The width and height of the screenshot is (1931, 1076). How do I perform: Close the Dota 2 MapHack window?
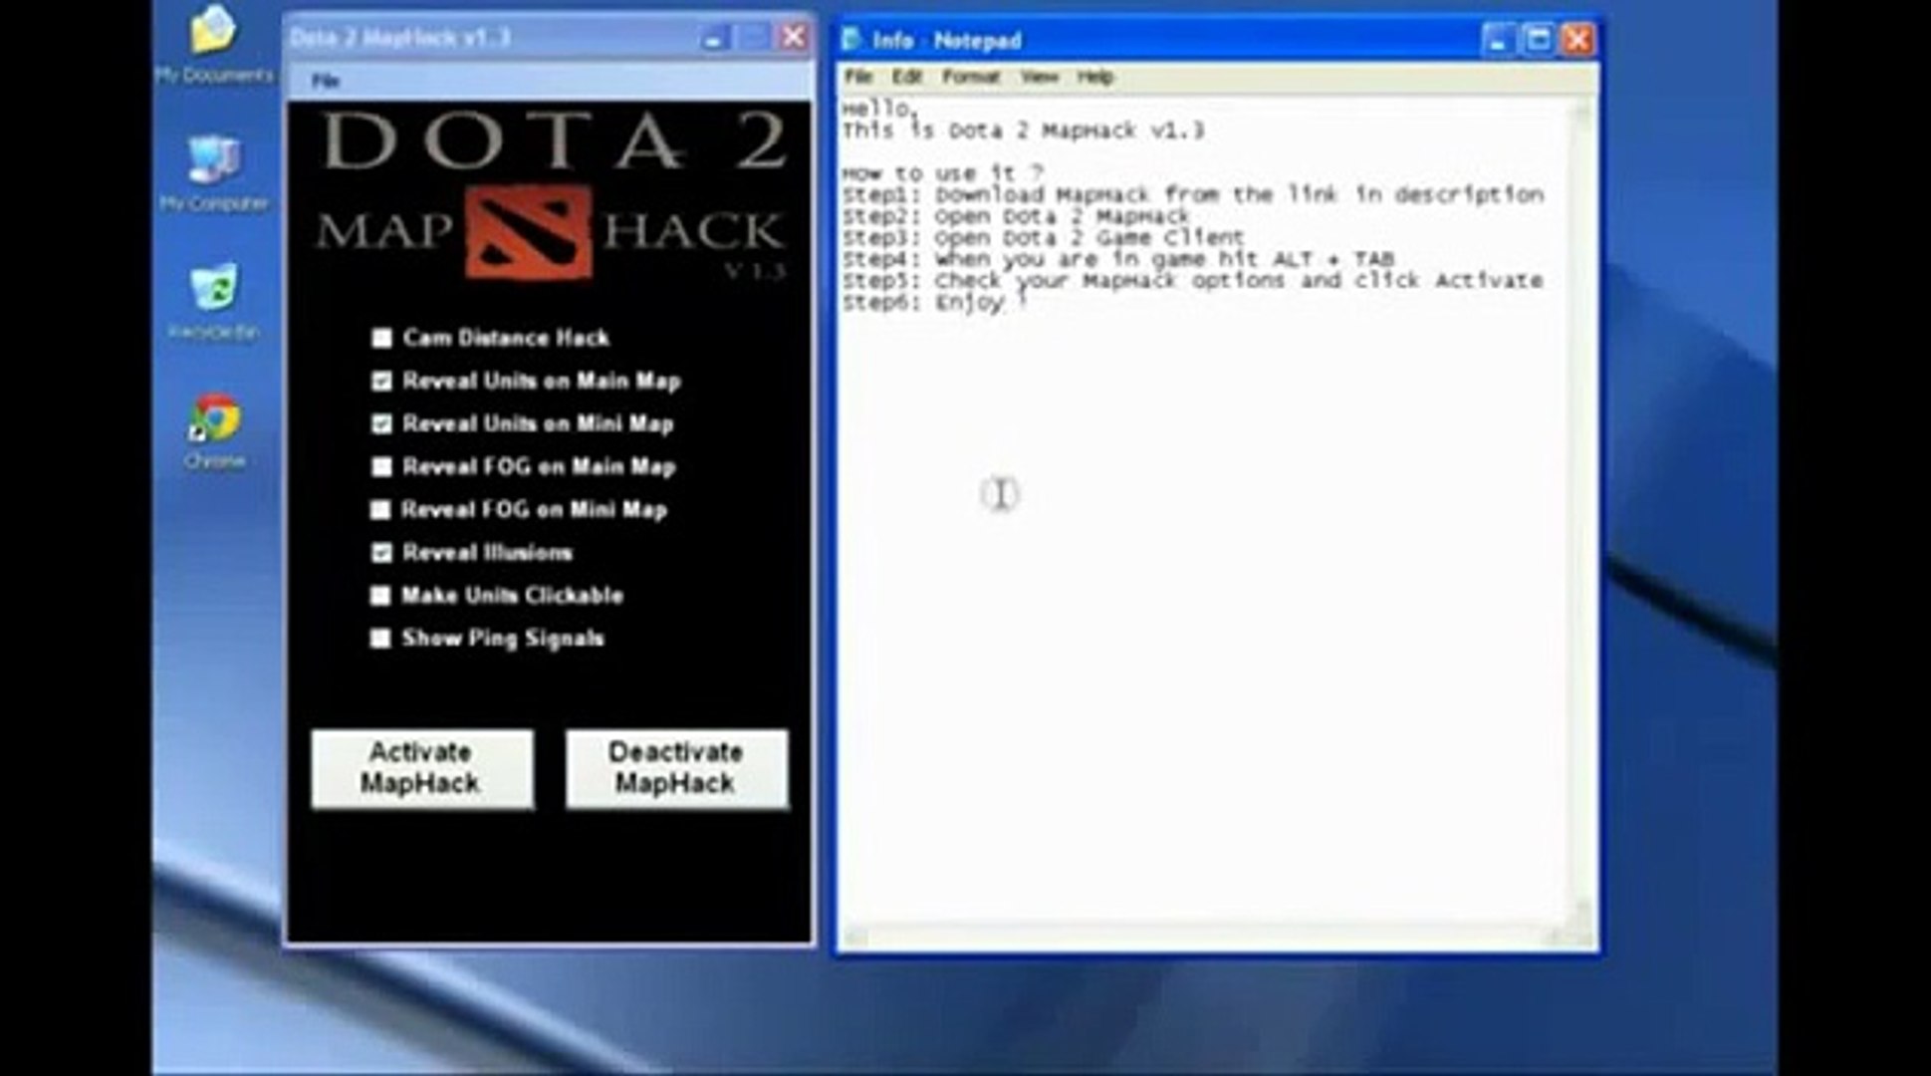[794, 38]
